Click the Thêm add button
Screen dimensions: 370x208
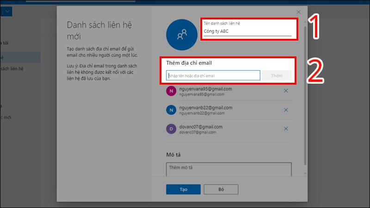click(277, 75)
